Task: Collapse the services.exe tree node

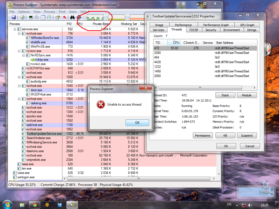Action: click(x=15, y=29)
